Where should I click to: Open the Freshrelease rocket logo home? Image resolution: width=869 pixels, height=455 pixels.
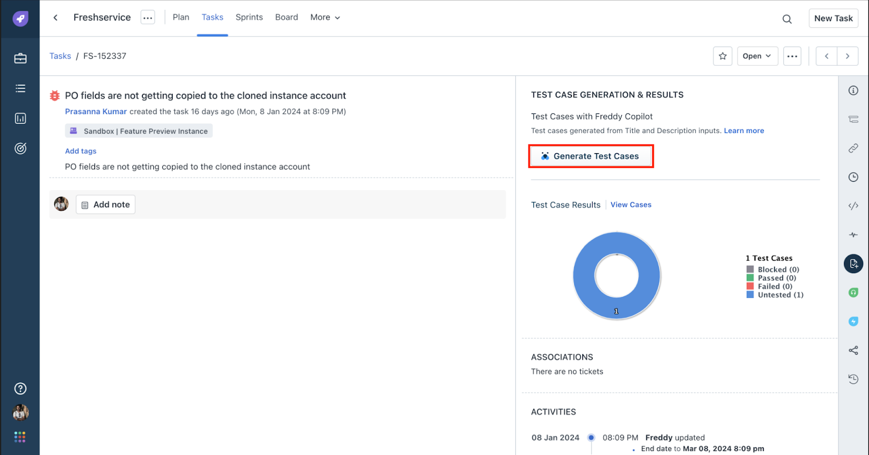pyautogui.click(x=20, y=18)
